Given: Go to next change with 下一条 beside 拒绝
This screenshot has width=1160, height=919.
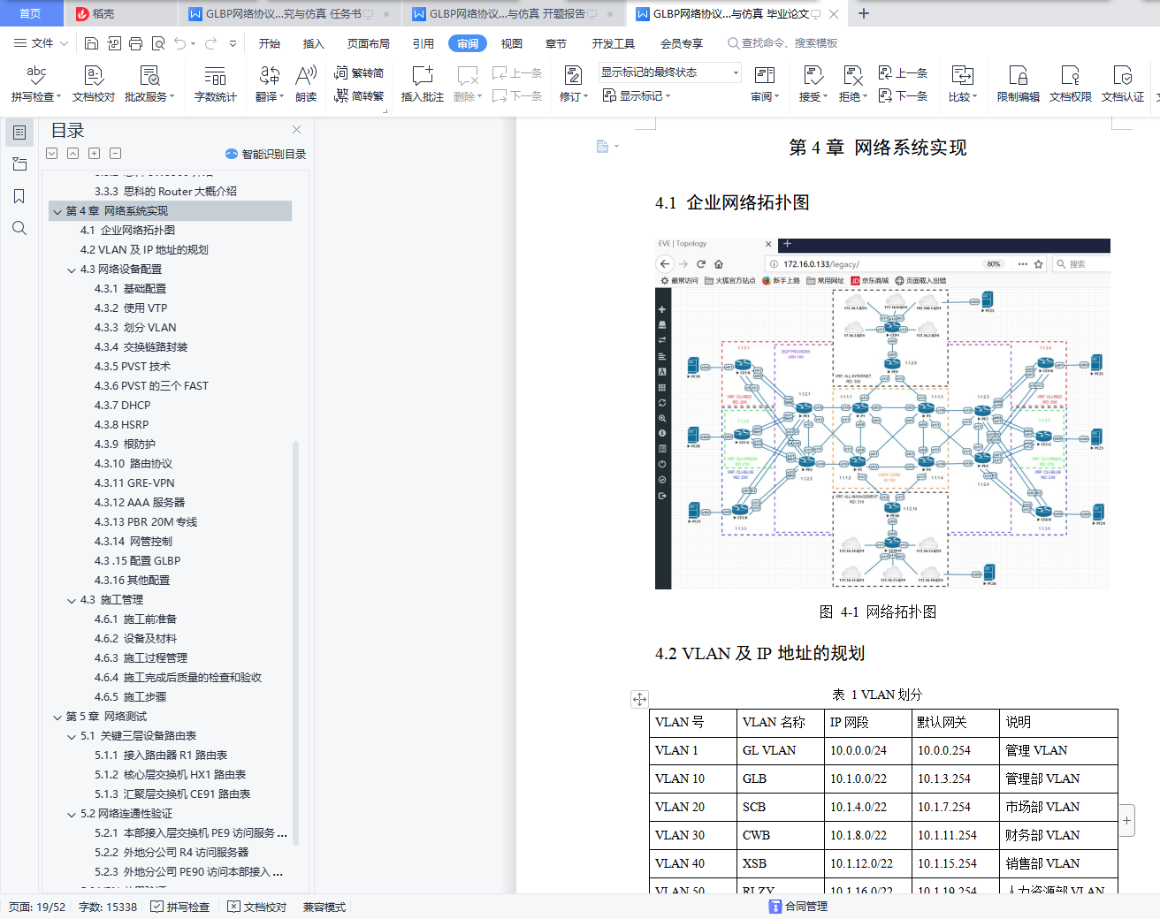Looking at the screenshot, I should [x=904, y=95].
